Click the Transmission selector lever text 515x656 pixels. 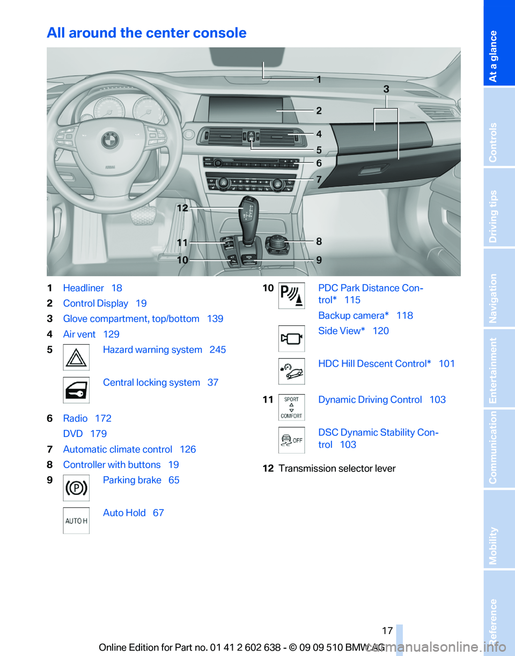coord(337,469)
